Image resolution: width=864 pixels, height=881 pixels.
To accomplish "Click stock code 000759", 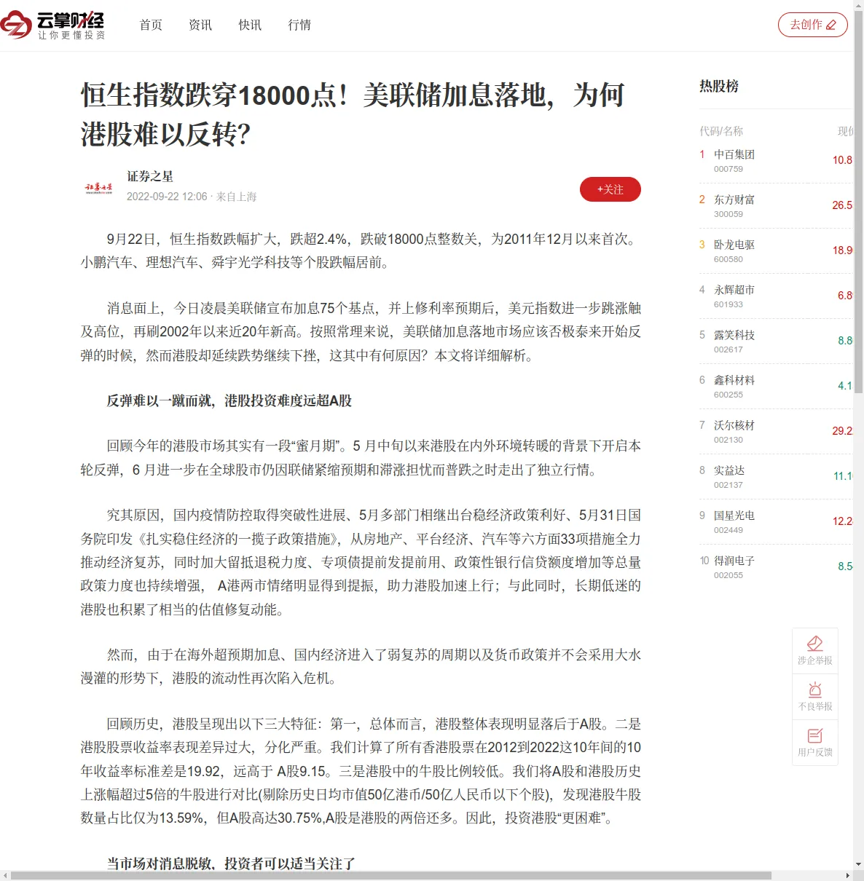I will 728,169.
